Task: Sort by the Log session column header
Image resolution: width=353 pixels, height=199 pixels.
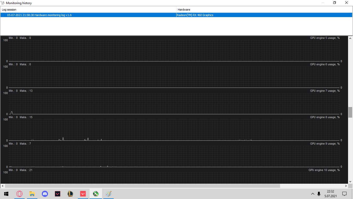Action: click(x=88, y=10)
